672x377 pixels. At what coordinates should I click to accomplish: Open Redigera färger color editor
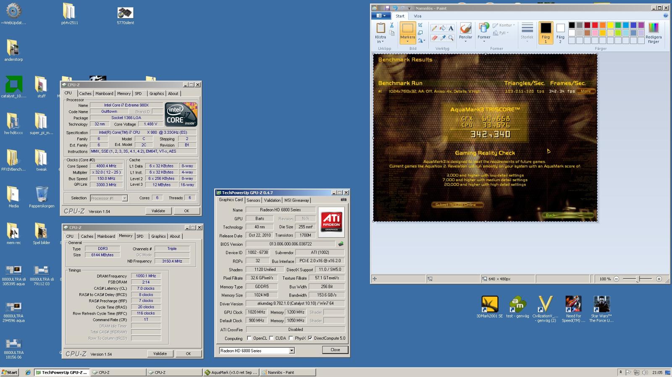[x=654, y=33]
